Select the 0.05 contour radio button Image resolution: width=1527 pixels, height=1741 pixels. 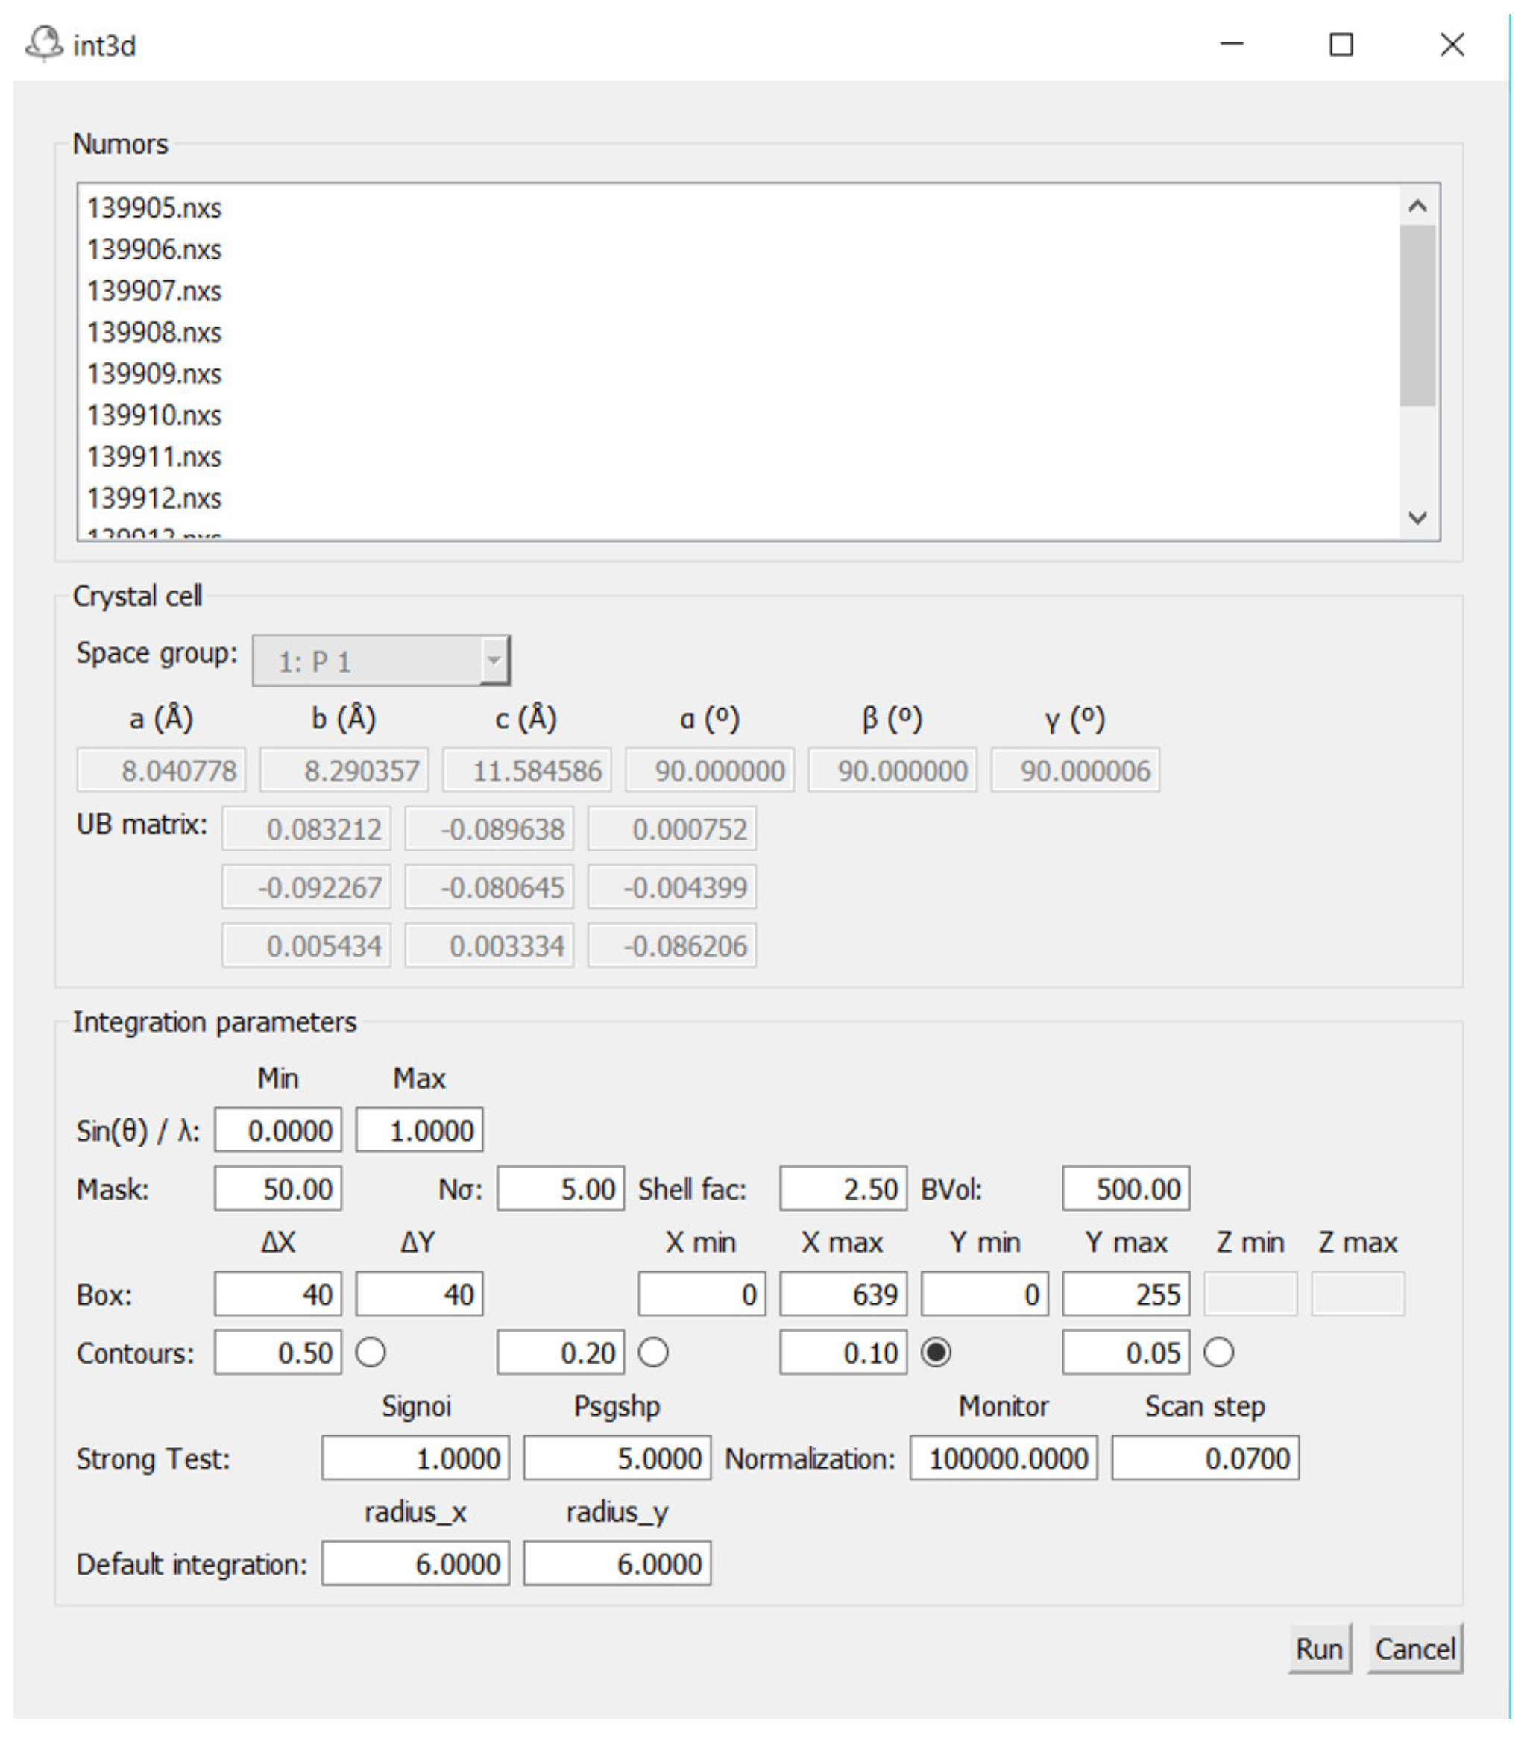[1219, 1352]
